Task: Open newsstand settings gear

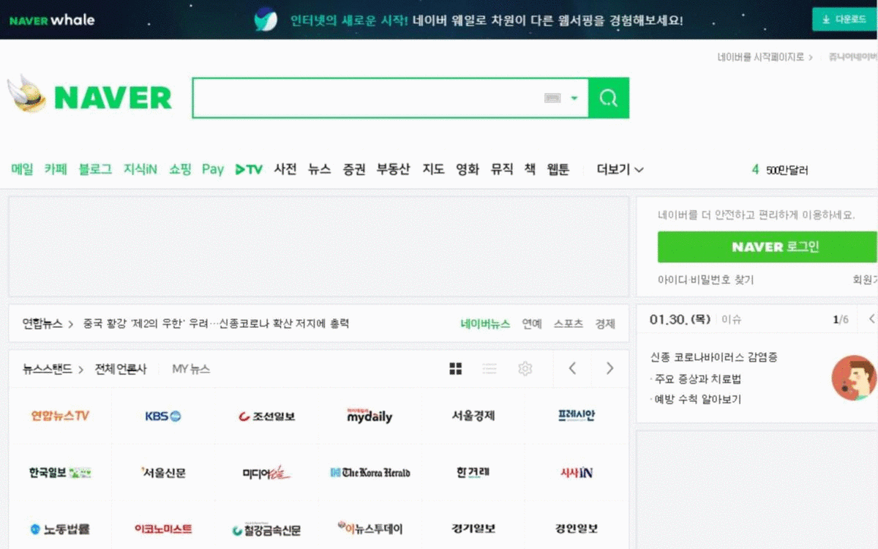Action: 525,369
